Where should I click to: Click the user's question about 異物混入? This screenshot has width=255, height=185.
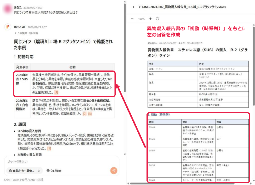(46, 12)
